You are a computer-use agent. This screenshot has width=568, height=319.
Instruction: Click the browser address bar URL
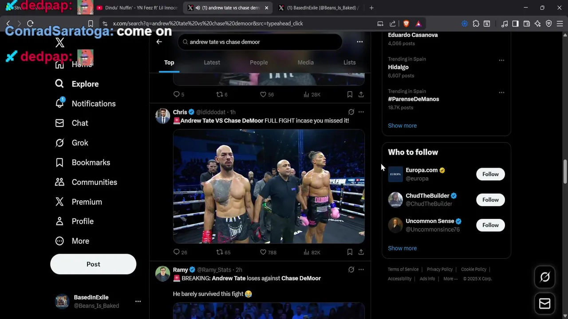(x=208, y=23)
